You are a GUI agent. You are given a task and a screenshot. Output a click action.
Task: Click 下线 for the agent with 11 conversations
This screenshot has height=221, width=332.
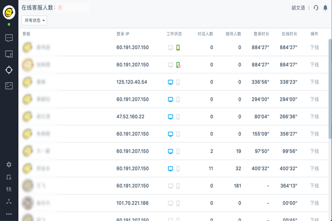pos(314,169)
